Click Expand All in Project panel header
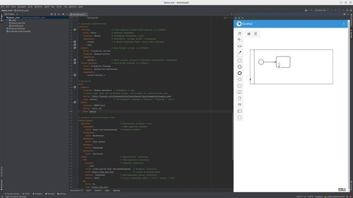Screen dimensions: 353x198 [55, 14]
